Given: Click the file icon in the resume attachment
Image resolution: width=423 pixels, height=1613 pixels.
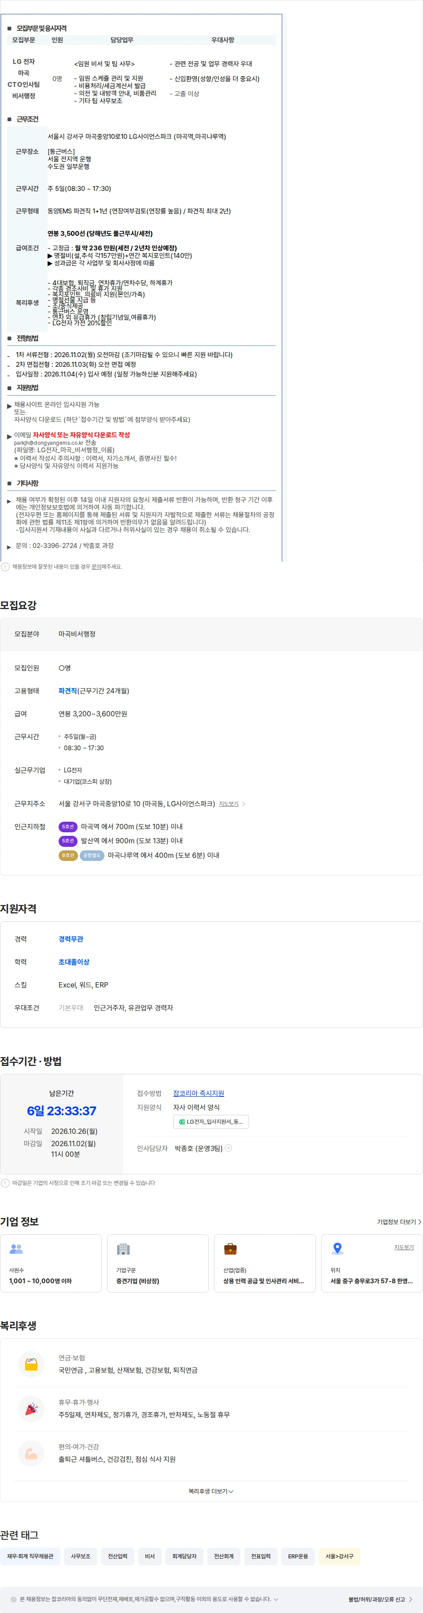Looking at the screenshot, I should pyautogui.click(x=182, y=1121).
